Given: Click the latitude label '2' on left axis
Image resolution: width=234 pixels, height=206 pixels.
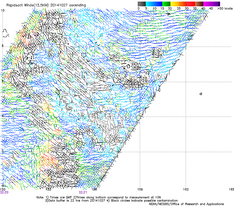Looking at the screenshot, I should 3,151.
